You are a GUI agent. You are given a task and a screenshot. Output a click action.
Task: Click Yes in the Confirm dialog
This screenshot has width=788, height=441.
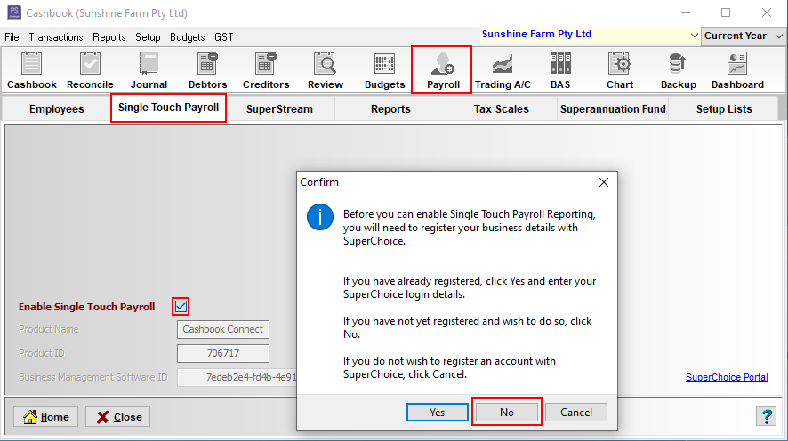pyautogui.click(x=438, y=413)
